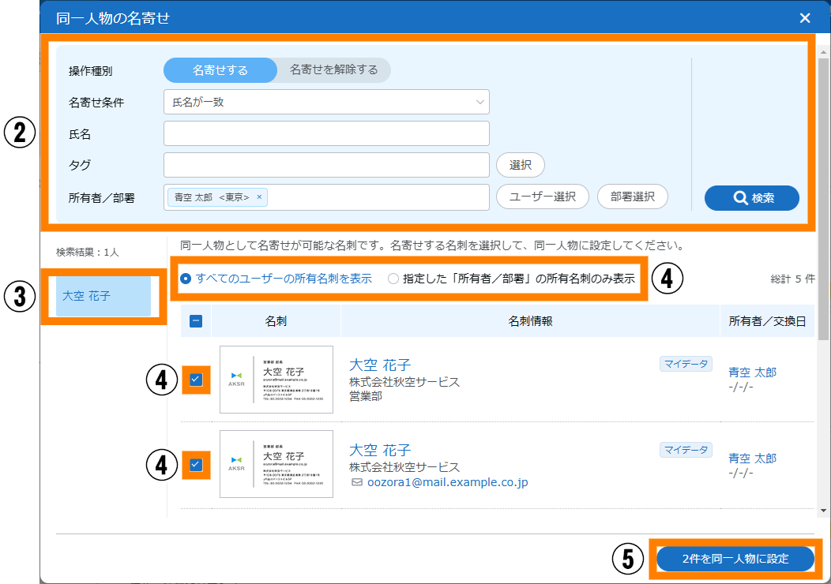831x584 pixels.
Task: Open the ユーザー選択 picker
Action: [x=542, y=197]
